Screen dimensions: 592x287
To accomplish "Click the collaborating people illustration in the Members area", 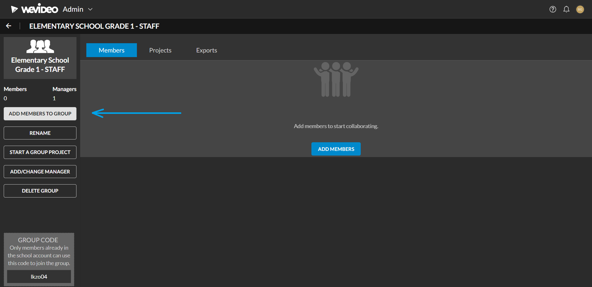I will click(x=336, y=79).
